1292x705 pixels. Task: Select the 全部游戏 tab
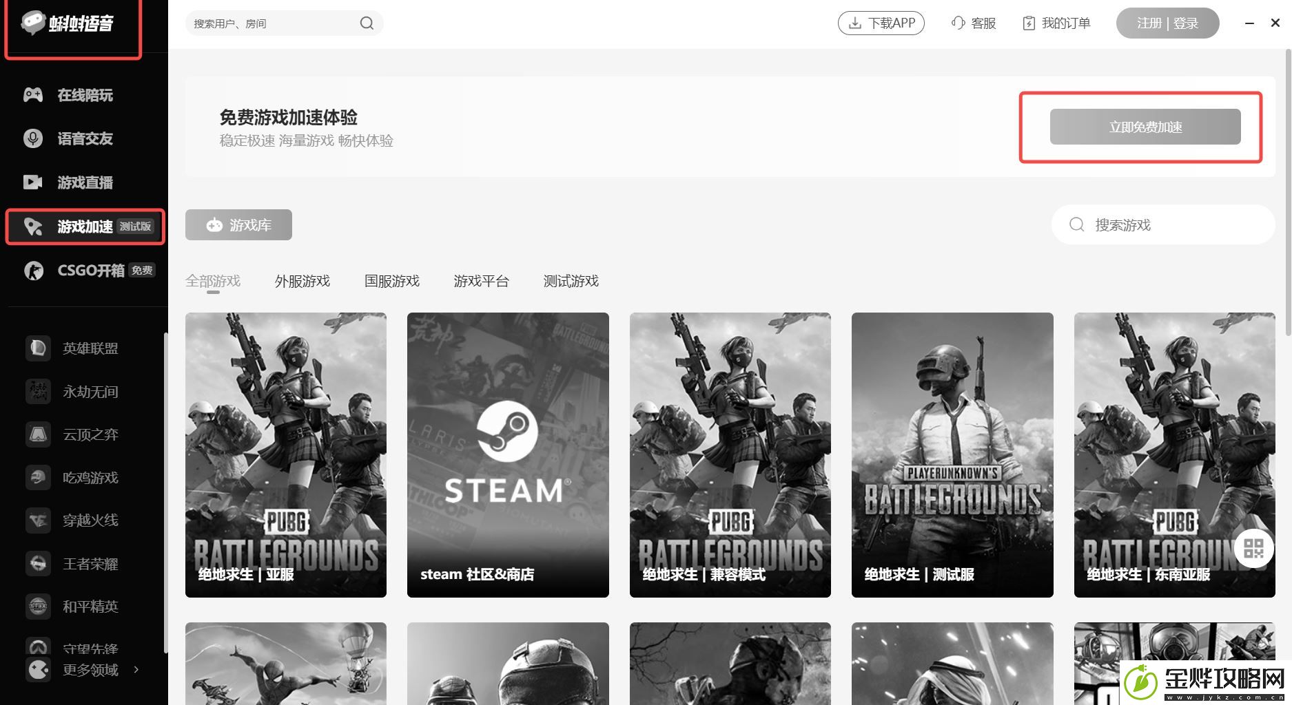(x=213, y=281)
